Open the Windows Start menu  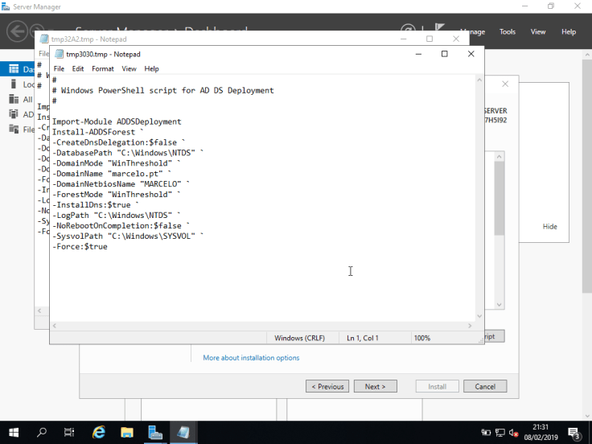pyautogui.click(x=14, y=433)
